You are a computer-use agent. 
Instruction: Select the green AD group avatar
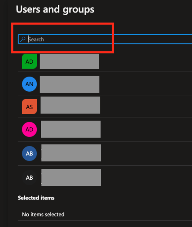[29, 62]
